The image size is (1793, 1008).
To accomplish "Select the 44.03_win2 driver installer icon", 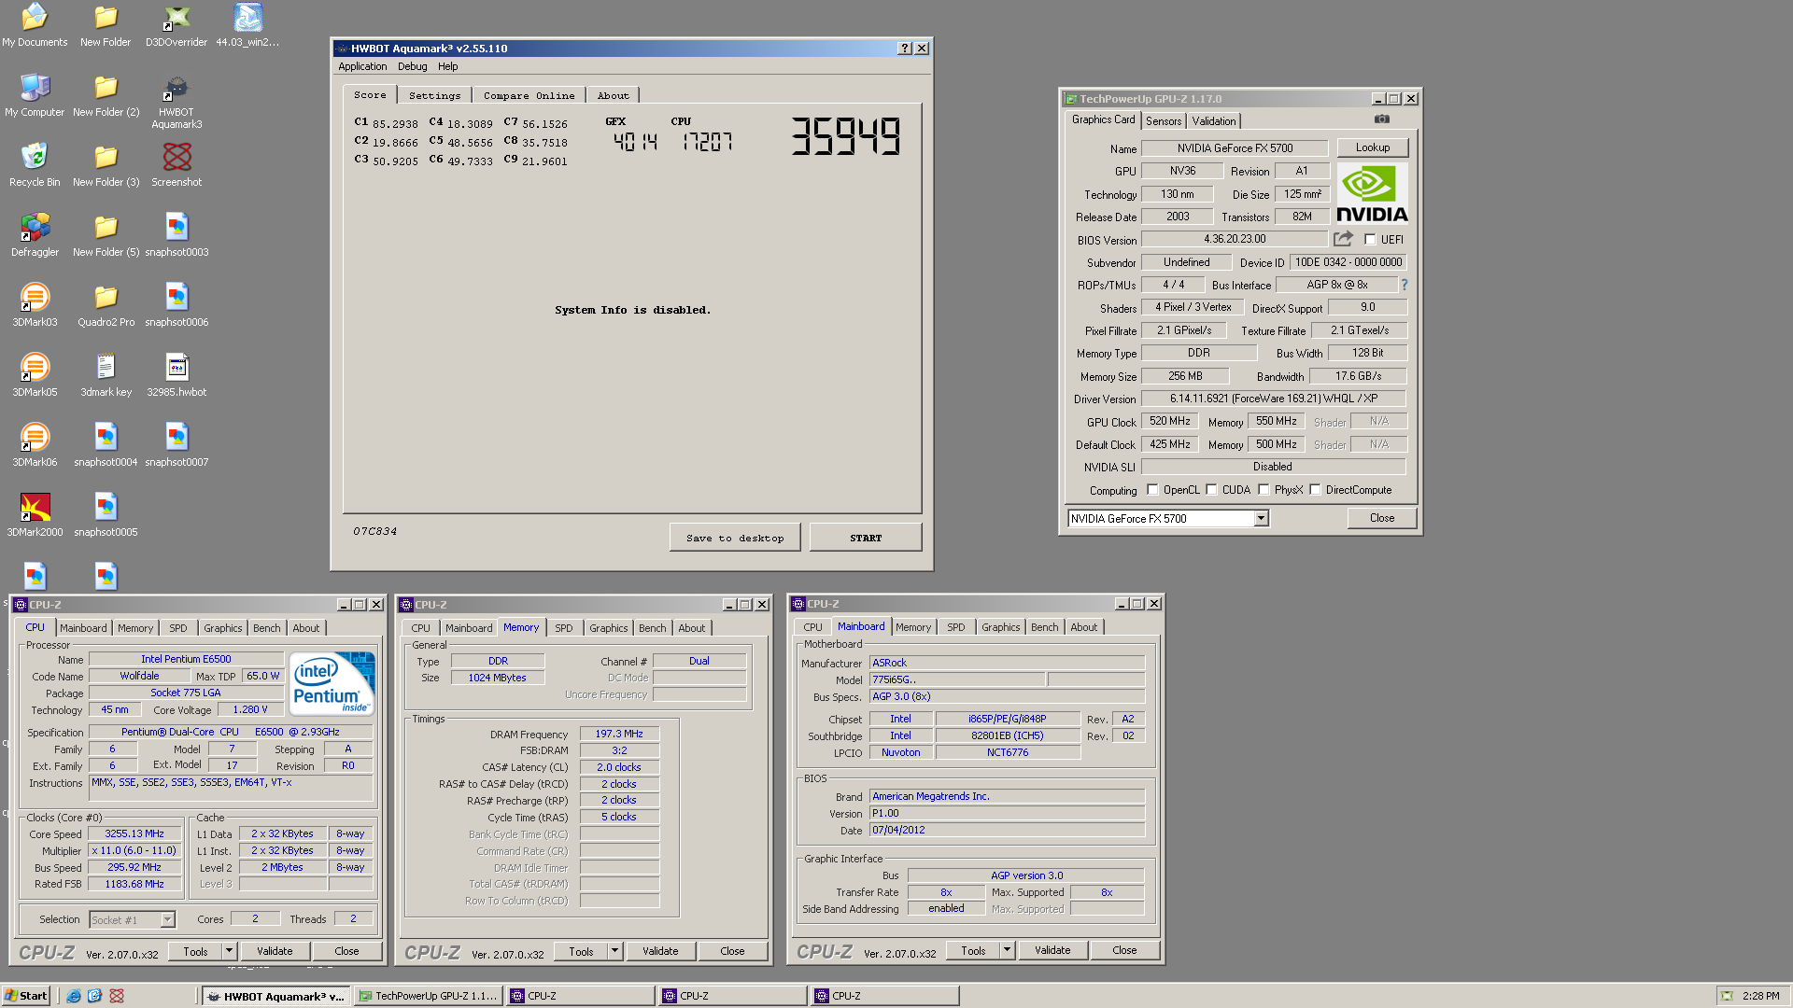I will (x=247, y=25).
